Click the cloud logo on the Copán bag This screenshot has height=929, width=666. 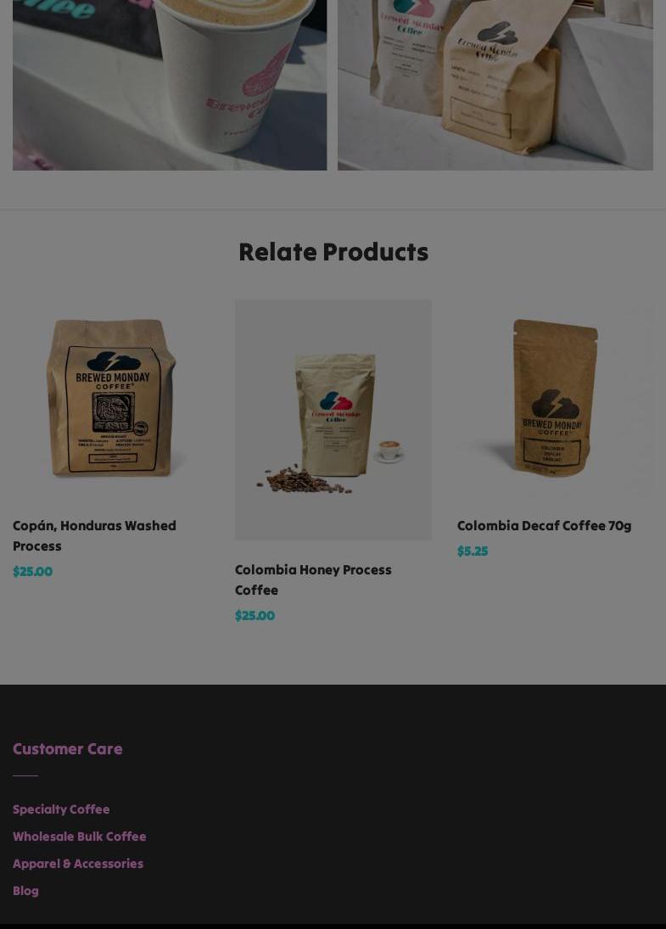click(113, 361)
